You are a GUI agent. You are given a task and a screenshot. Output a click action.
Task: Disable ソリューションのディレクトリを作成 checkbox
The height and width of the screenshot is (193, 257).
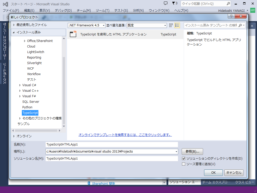point(184,159)
